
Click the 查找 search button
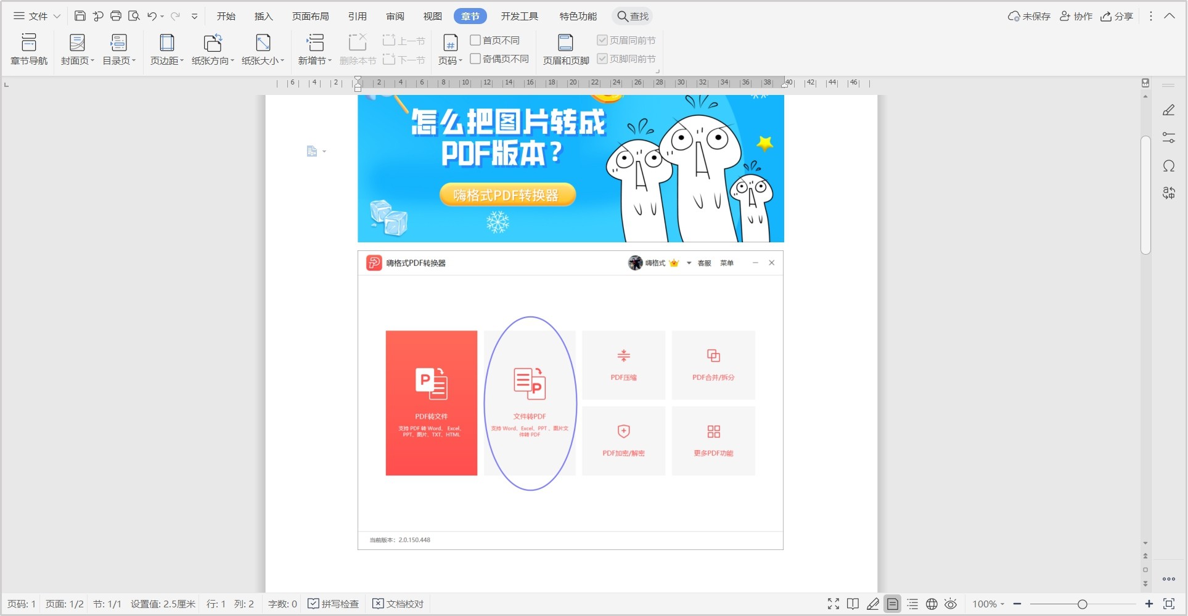[633, 17]
